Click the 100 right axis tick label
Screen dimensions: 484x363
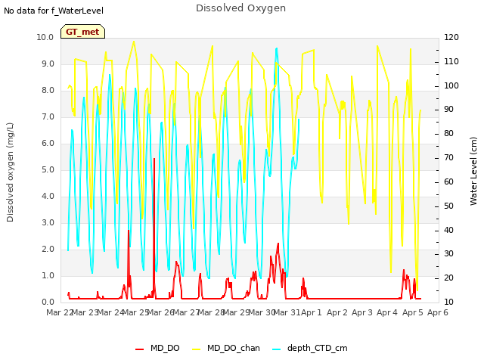coord(451,85)
